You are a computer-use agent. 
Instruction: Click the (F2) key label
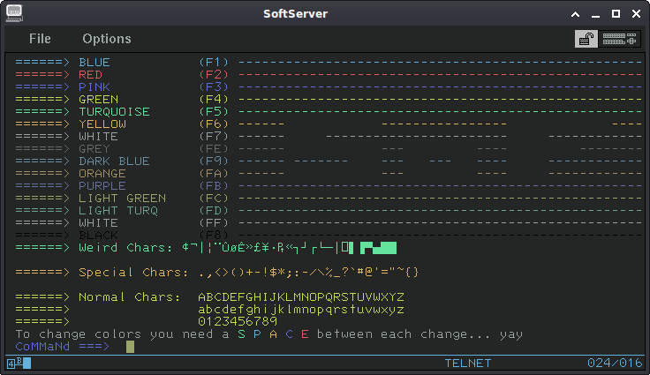point(214,75)
